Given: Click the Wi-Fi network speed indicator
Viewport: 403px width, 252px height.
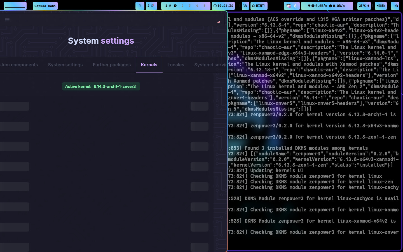Looking at the screenshot, I should pyautogui.click(x=327, y=6).
